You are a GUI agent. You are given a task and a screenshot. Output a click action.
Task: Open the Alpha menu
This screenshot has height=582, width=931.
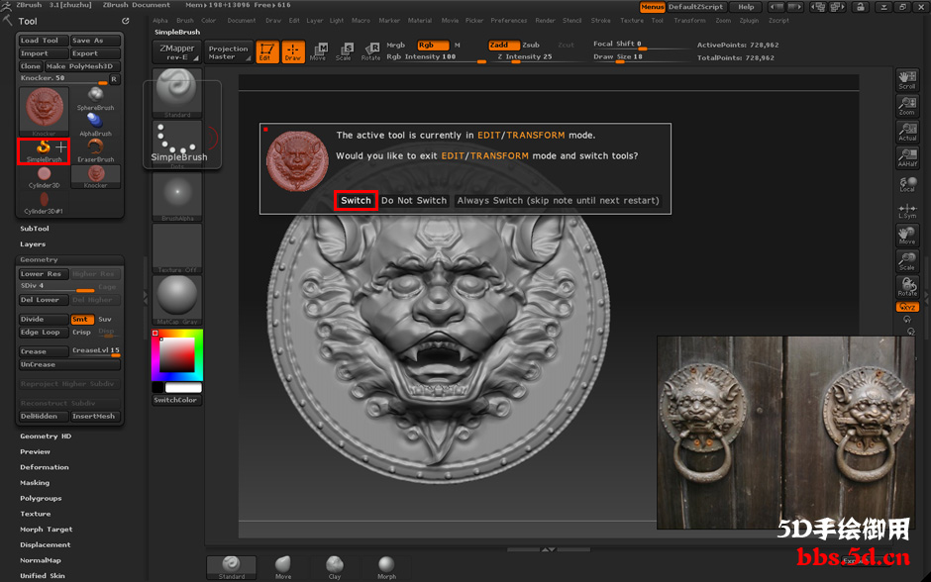point(160,20)
